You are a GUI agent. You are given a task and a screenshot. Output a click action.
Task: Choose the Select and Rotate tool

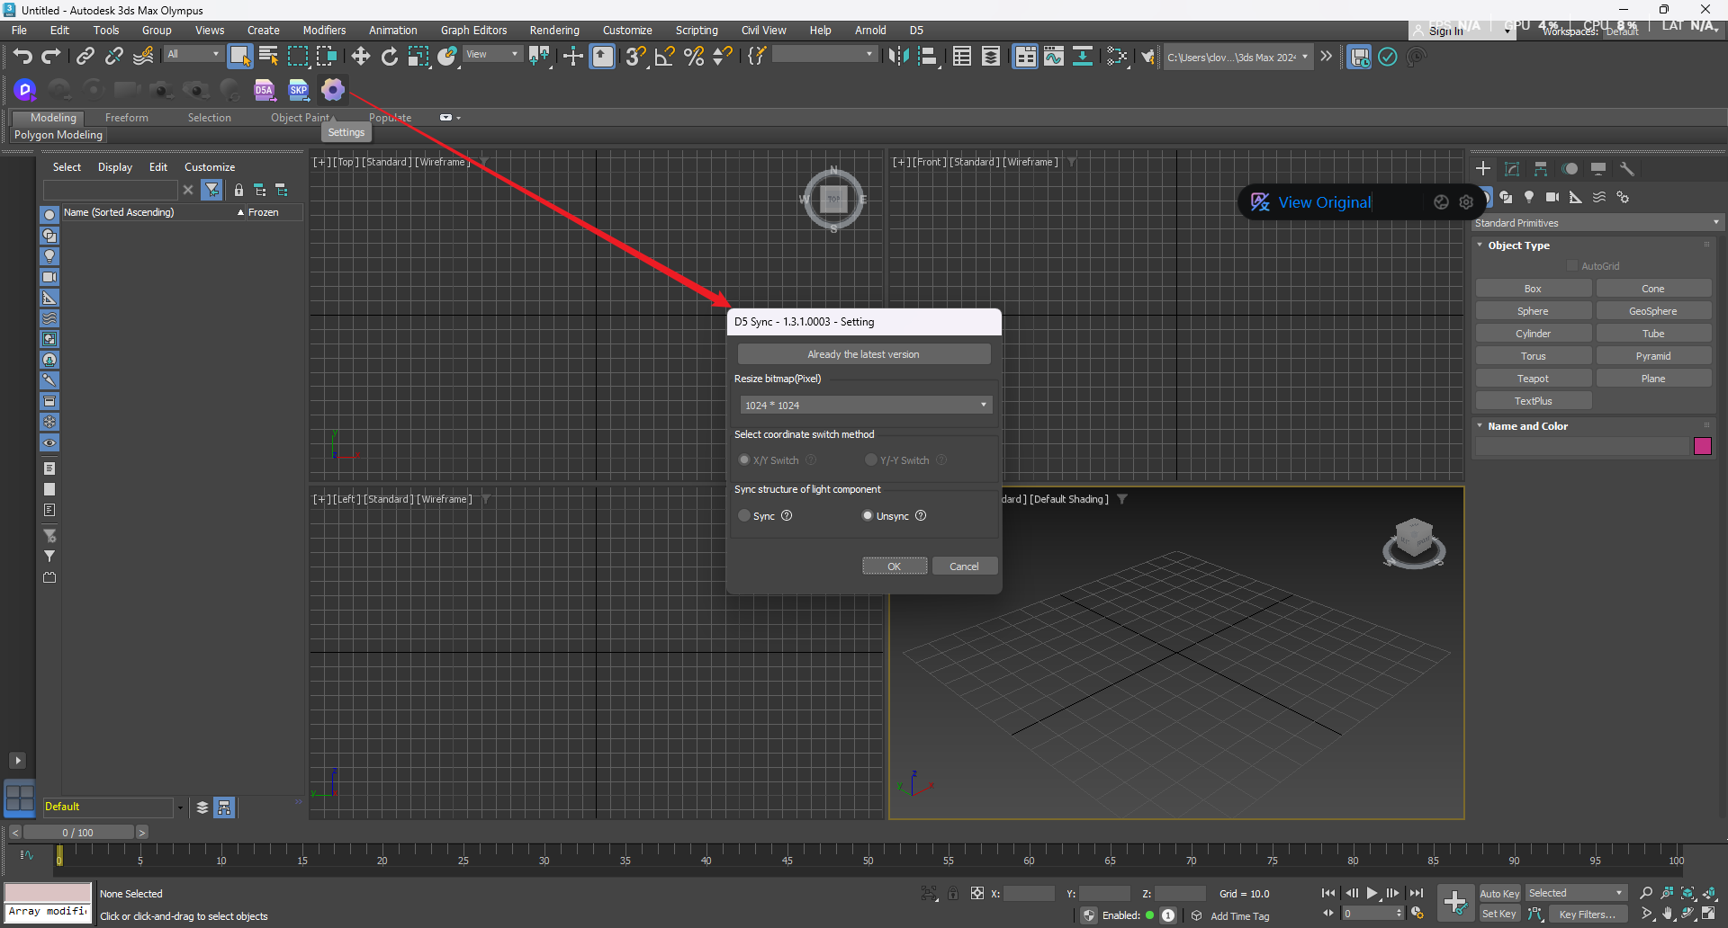(x=390, y=57)
